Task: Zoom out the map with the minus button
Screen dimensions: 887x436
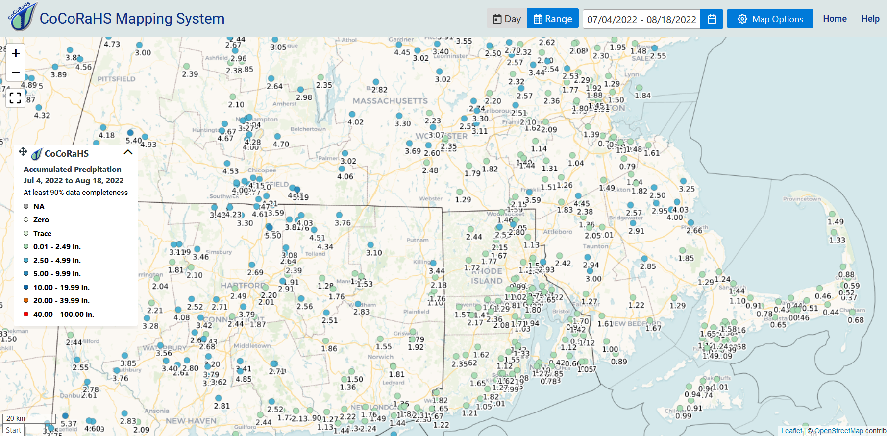Action: (x=16, y=72)
